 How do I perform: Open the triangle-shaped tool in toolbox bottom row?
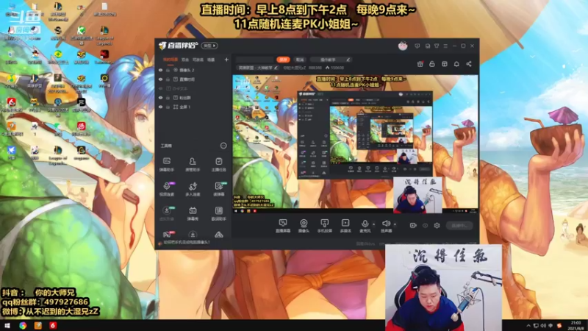pyautogui.click(x=218, y=235)
